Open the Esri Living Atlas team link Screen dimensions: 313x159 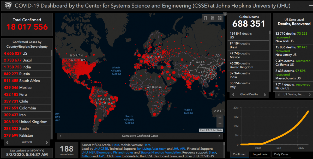coord(151,149)
